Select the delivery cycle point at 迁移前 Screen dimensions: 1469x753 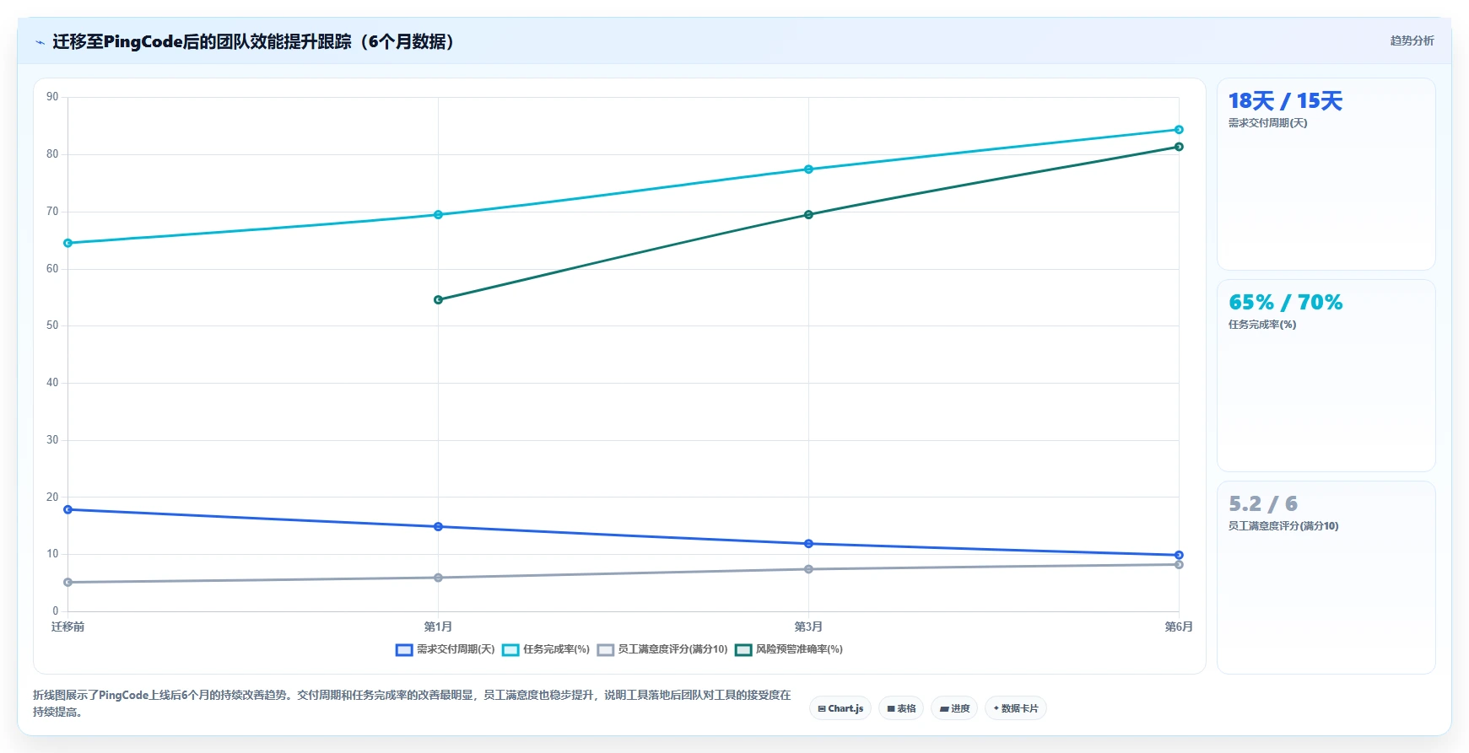coord(68,509)
